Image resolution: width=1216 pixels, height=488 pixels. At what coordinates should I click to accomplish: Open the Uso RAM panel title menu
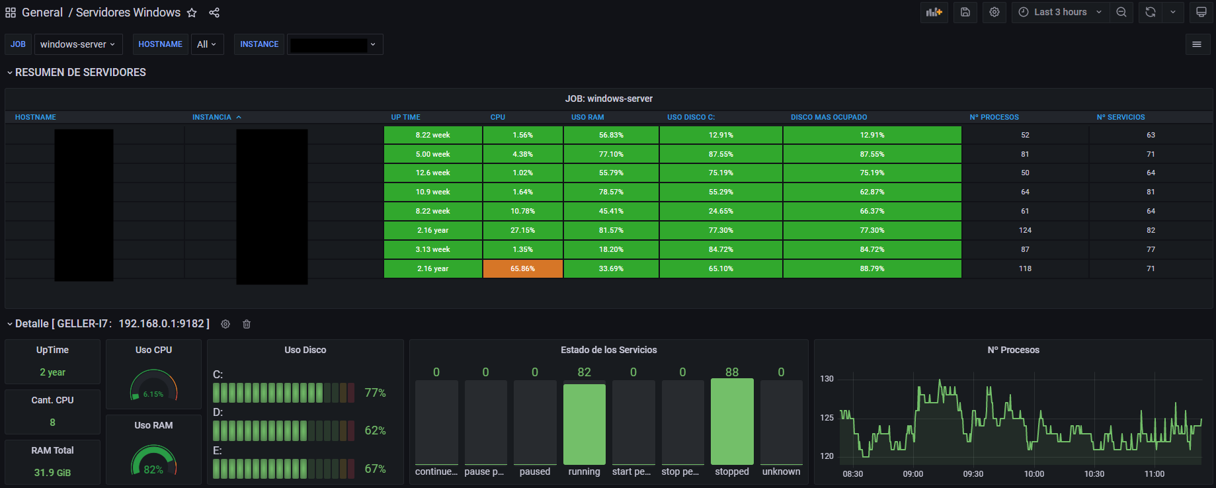(x=153, y=425)
